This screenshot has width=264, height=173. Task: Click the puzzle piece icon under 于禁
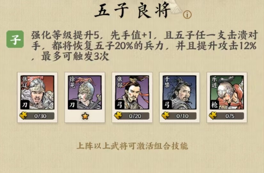click(166, 116)
